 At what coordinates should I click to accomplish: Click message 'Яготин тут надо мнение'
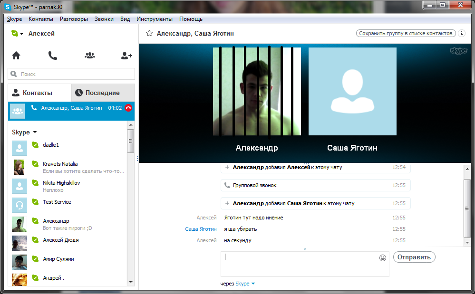pos(253,218)
